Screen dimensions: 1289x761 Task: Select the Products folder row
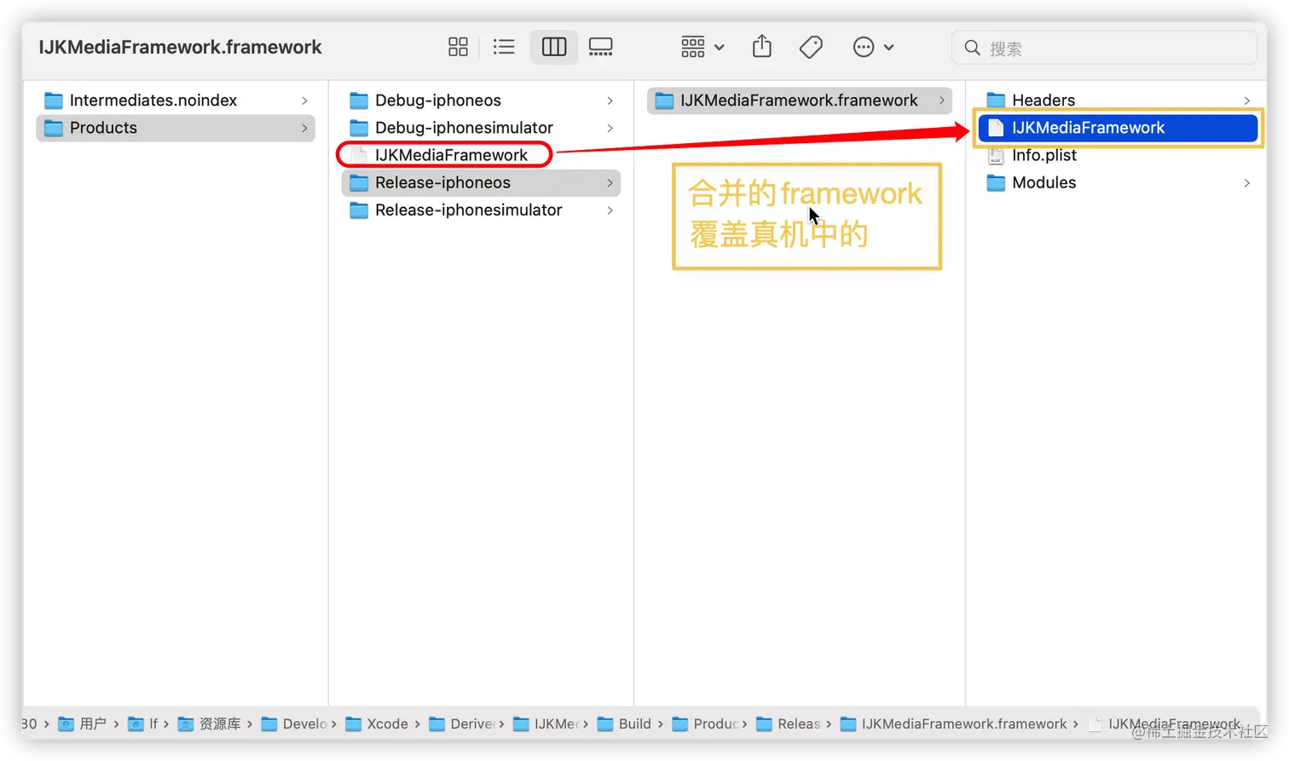tap(176, 128)
